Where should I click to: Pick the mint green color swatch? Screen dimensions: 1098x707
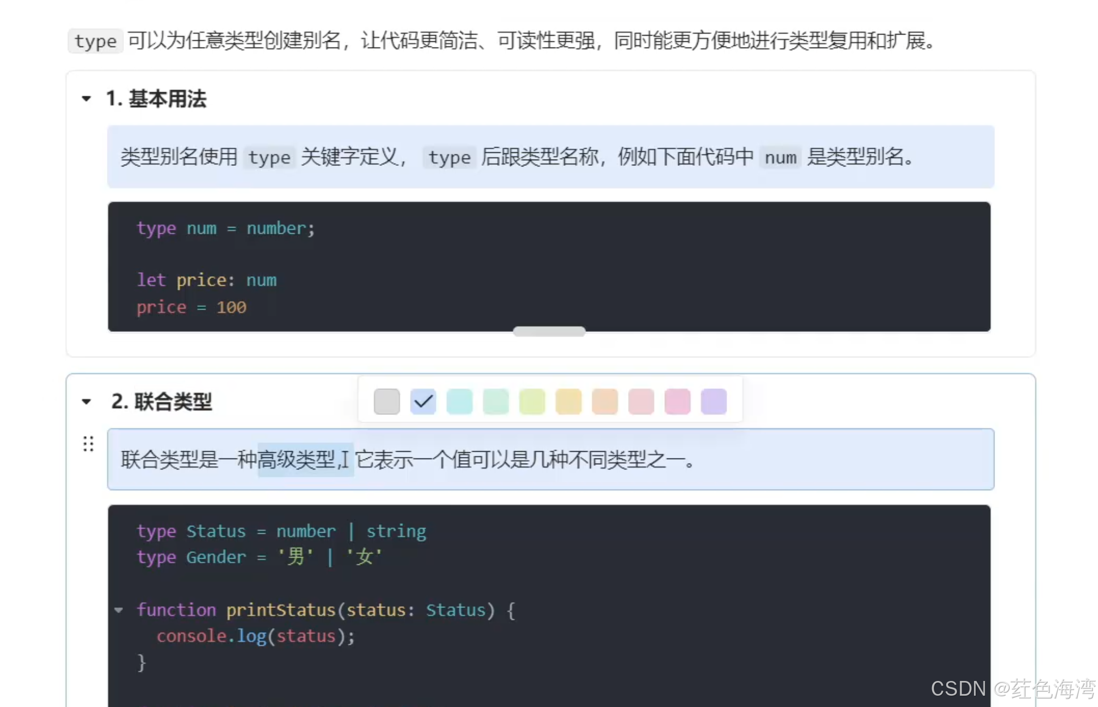(495, 401)
